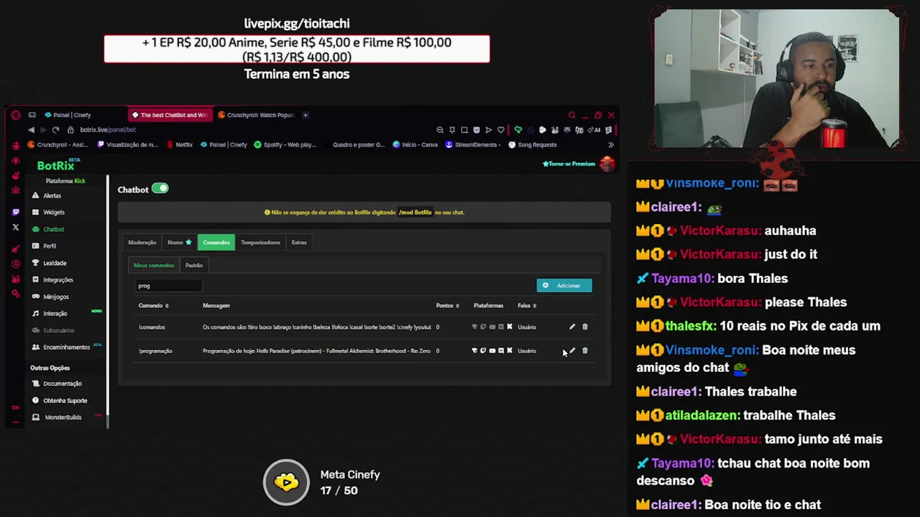Go back in browser history
This screenshot has width=920, height=517.
(x=31, y=130)
